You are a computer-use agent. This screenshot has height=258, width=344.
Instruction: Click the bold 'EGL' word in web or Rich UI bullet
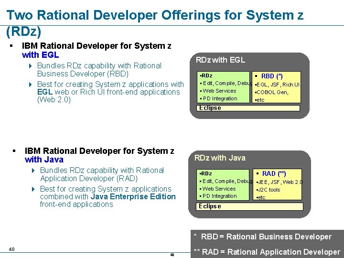pyautogui.click(x=45, y=92)
